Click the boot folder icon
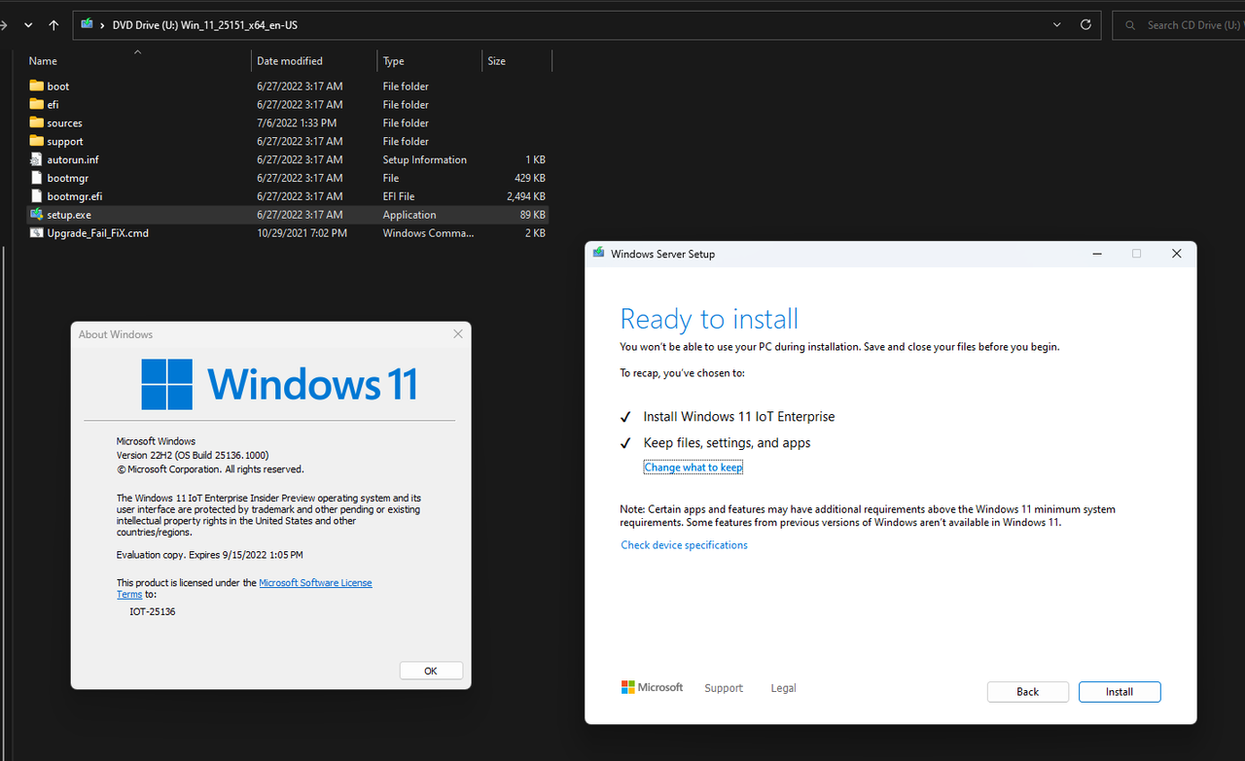Screen dimensions: 1245x761 click(37, 86)
